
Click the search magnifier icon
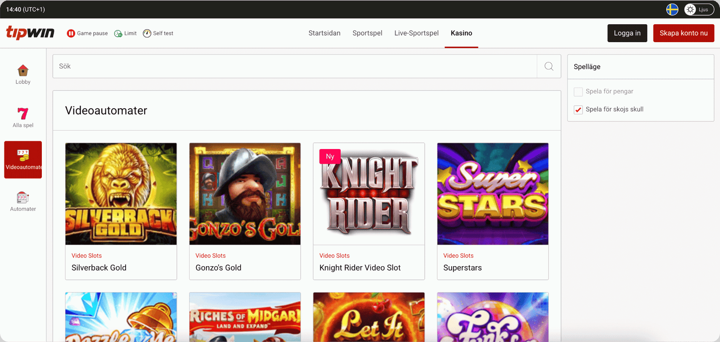pos(549,66)
